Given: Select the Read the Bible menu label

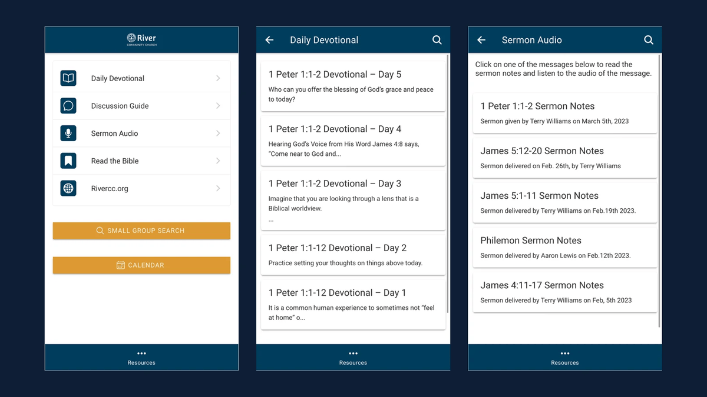Looking at the screenshot, I should pyautogui.click(x=115, y=161).
